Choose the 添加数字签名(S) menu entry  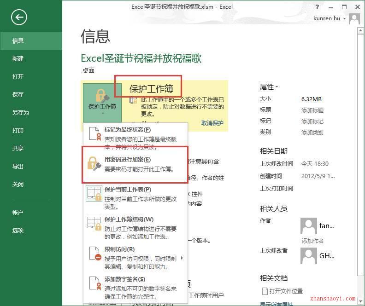tap(135, 288)
